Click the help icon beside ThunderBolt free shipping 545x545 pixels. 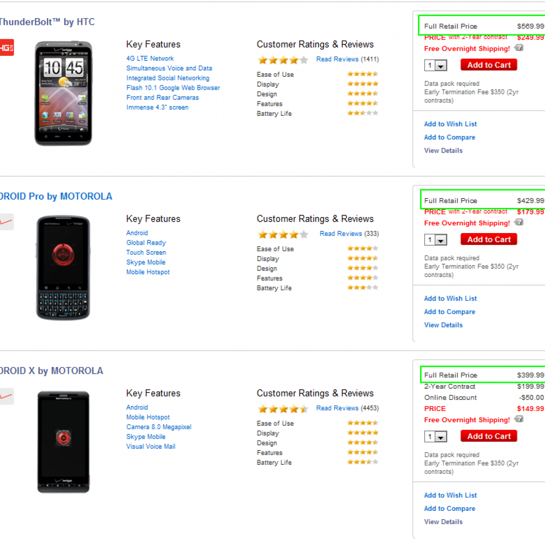(x=519, y=48)
